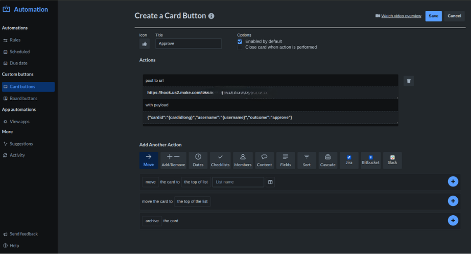
Task: Open the Fields action category
Action: 286,160
